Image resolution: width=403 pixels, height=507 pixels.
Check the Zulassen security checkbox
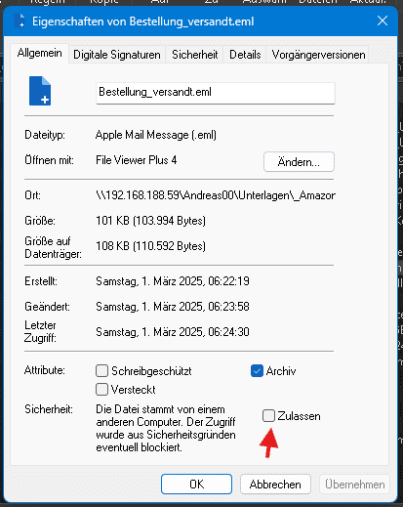268,415
